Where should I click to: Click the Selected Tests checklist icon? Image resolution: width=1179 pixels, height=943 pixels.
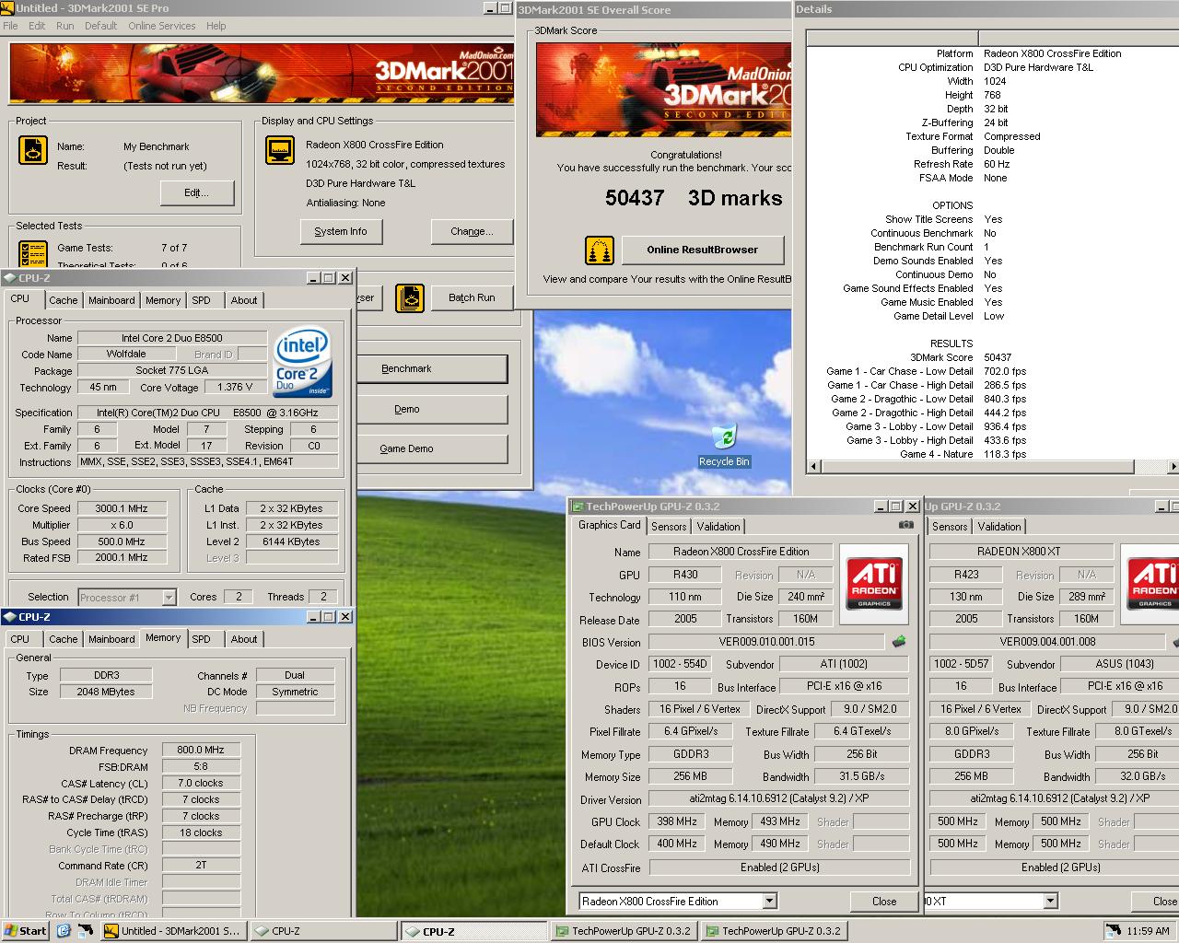point(33,252)
